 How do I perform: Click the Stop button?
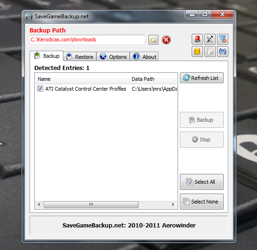click(x=202, y=140)
